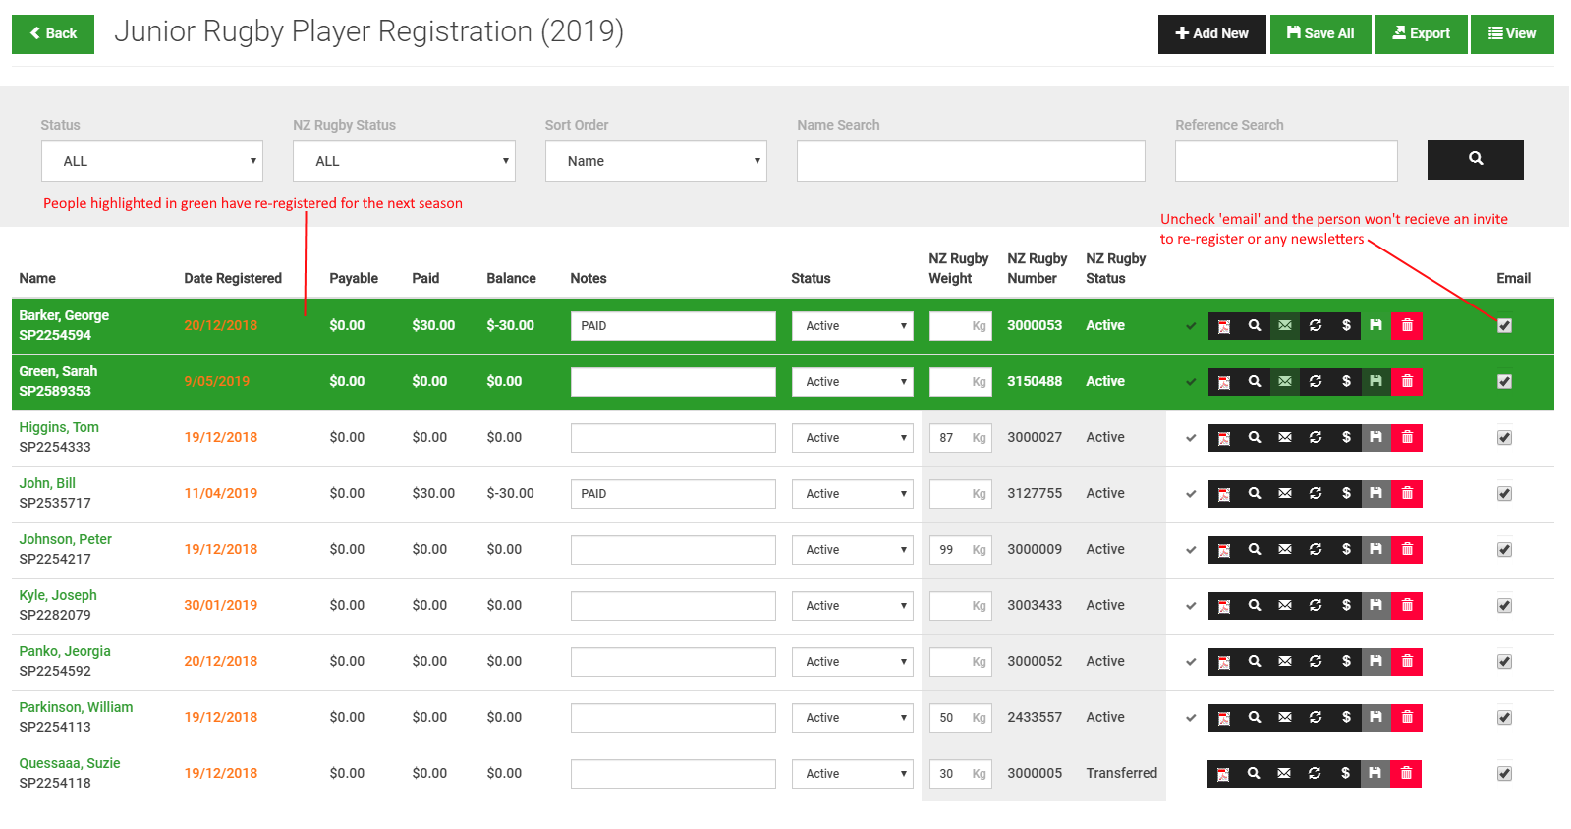Click envelope icon in Green, Sarah row
Screen dimensions: 1571x829
pyautogui.click(x=1285, y=382)
